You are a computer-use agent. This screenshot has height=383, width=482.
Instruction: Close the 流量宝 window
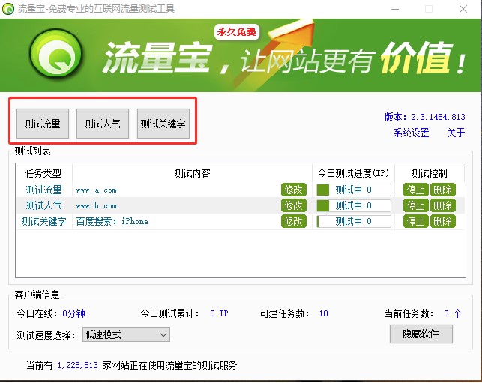(x=463, y=9)
